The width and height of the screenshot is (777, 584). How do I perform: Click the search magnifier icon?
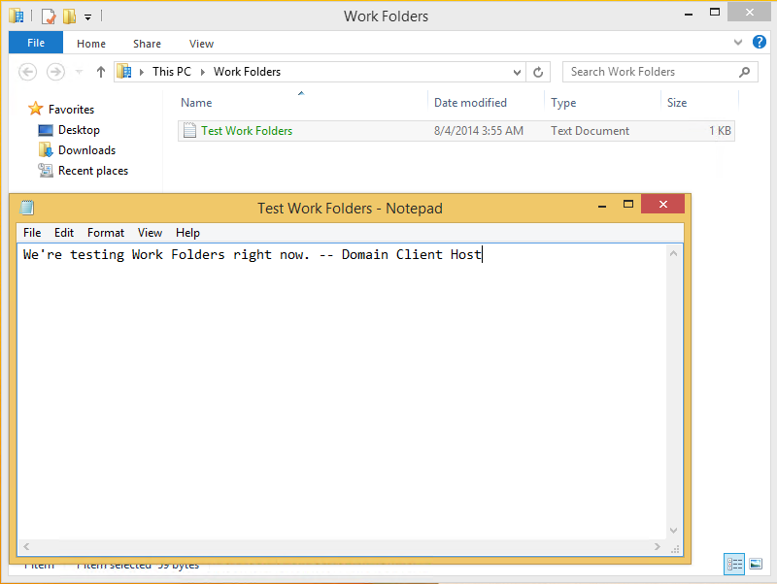[x=744, y=72]
